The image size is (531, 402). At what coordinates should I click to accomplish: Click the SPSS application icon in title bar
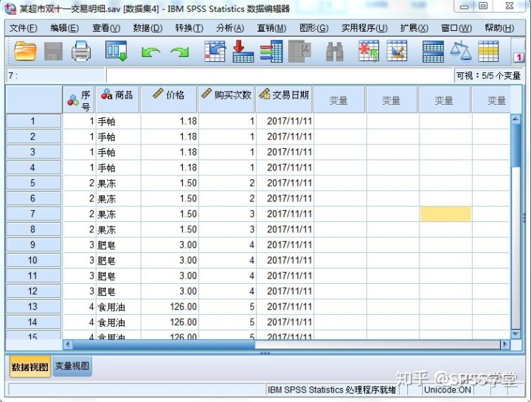[10, 8]
